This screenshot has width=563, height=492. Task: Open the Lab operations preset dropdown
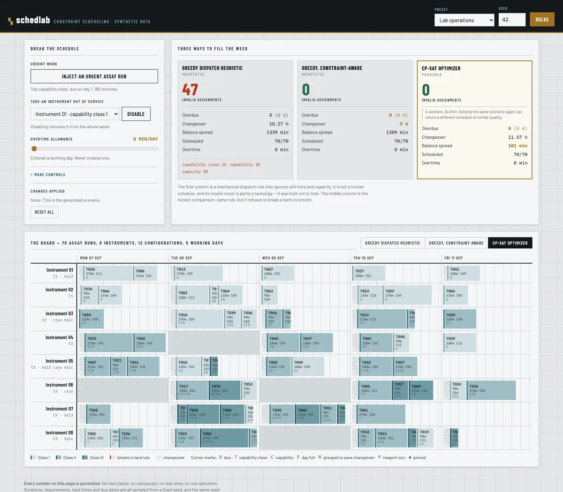click(464, 20)
